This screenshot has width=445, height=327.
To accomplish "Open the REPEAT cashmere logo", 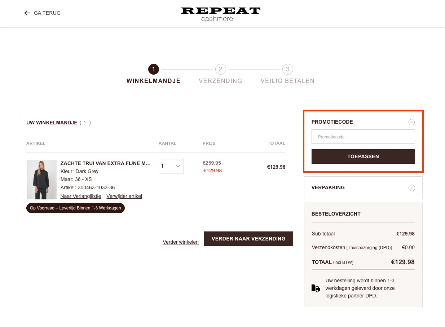I will pyautogui.click(x=220, y=13).
